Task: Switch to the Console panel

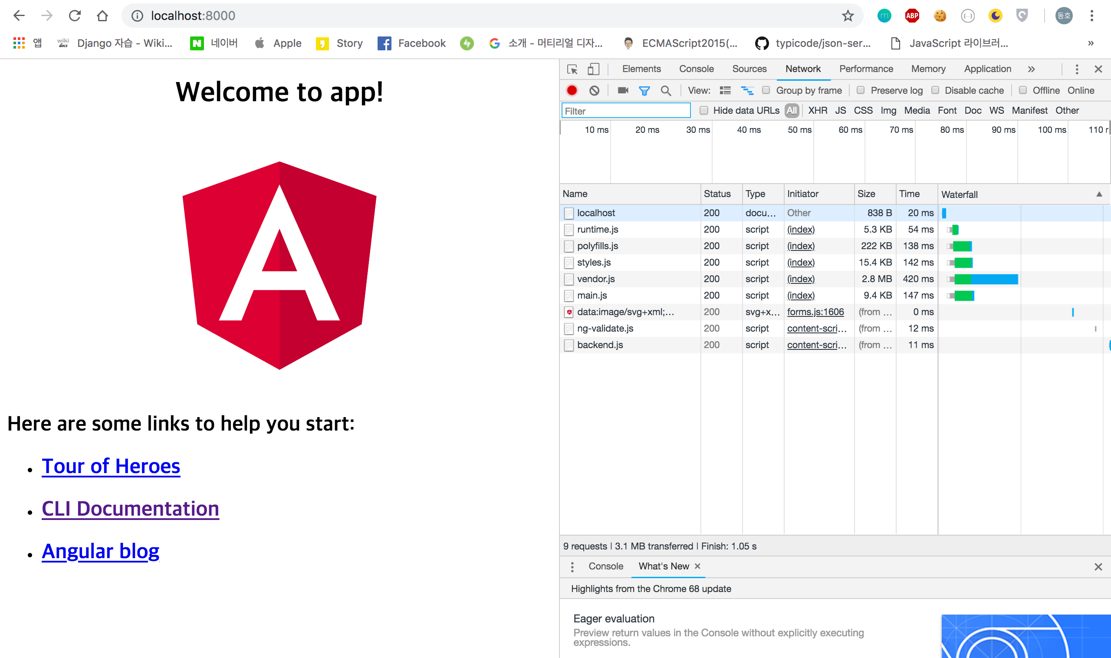Action: pos(696,69)
